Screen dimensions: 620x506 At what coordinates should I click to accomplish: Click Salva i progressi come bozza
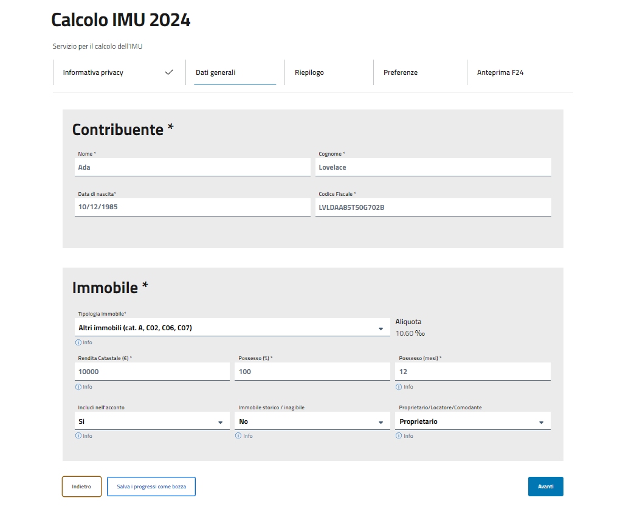[151, 487]
